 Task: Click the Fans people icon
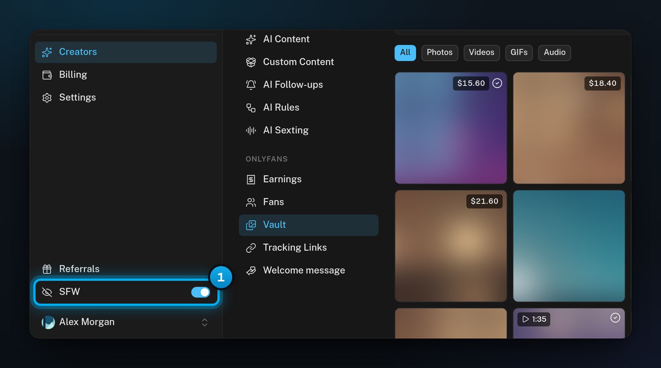pyautogui.click(x=251, y=202)
